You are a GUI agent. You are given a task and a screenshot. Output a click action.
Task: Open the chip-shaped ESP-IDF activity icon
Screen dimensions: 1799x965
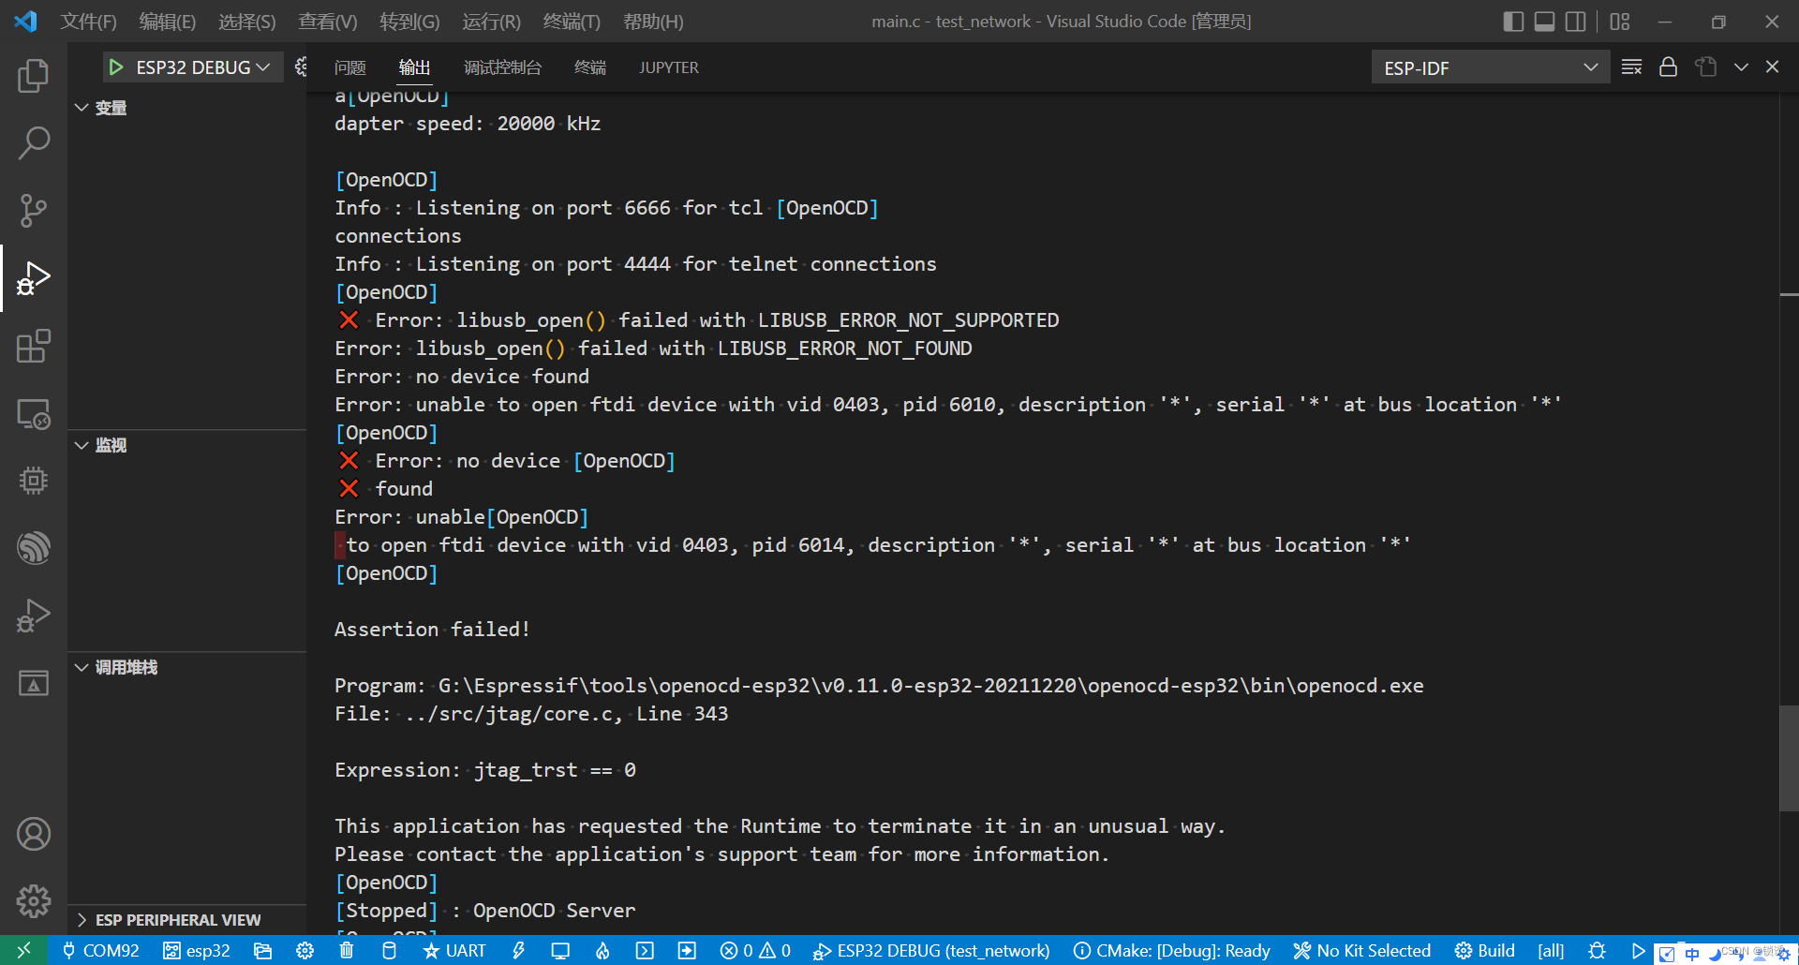(x=34, y=481)
